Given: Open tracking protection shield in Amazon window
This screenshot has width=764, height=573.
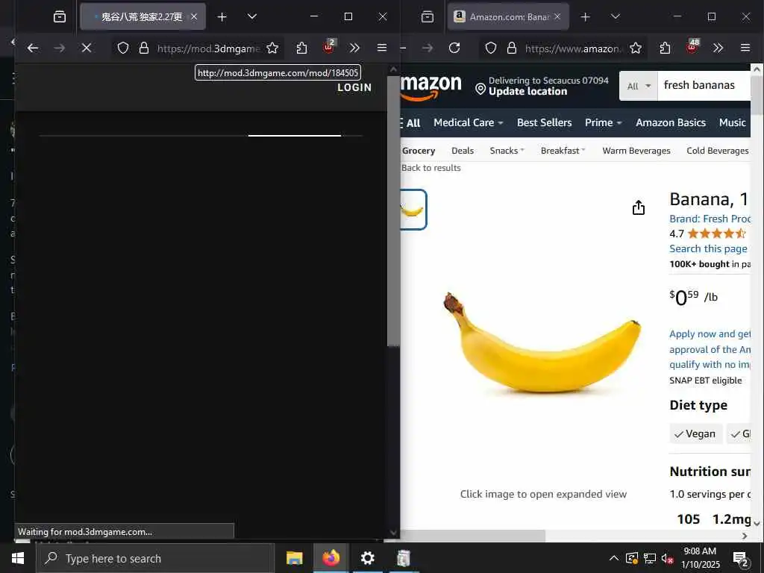Looking at the screenshot, I should coord(491,48).
